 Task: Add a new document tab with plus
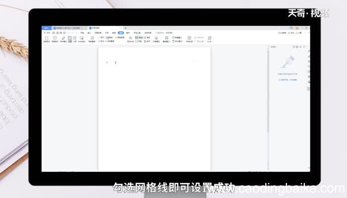[x=125, y=28]
